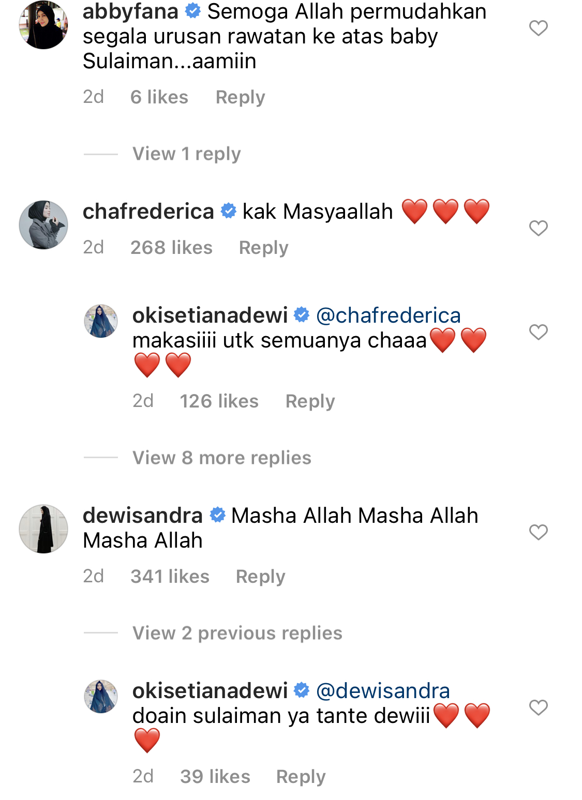Viewport: 582px width, 800px height.
Task: Open dewisandra's profile avatar
Action: pyautogui.click(x=43, y=529)
